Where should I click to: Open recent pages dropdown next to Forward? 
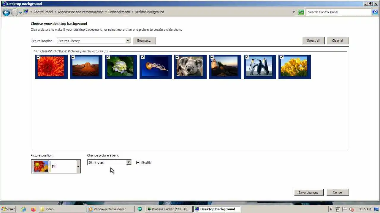[20, 12]
